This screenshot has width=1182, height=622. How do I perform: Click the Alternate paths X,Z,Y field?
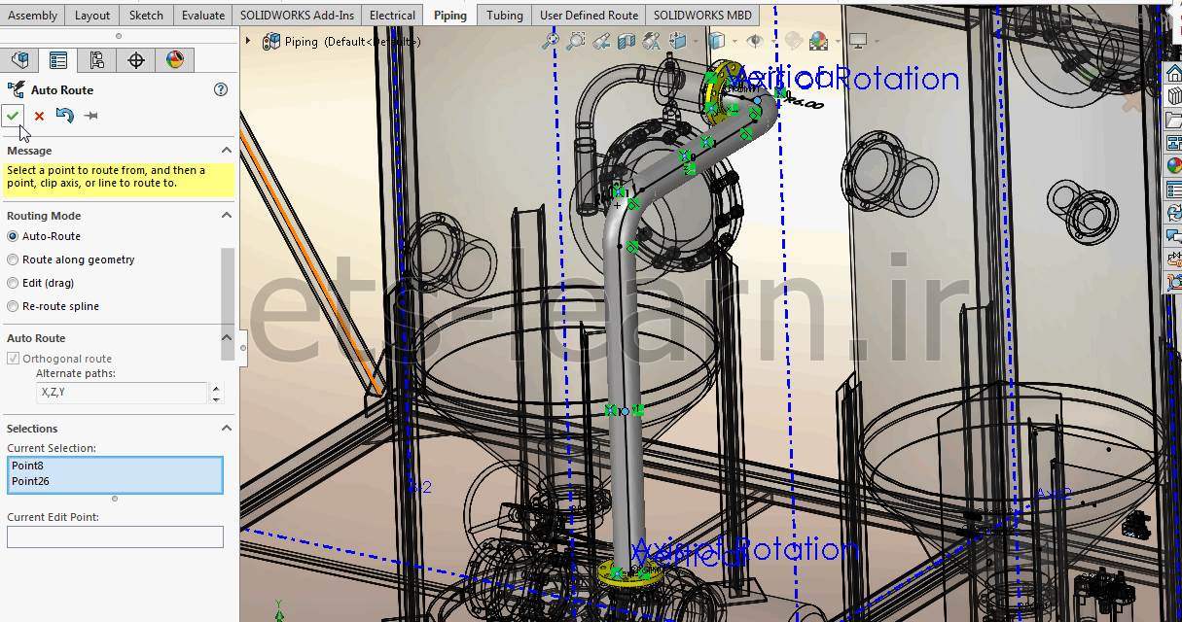click(x=123, y=392)
